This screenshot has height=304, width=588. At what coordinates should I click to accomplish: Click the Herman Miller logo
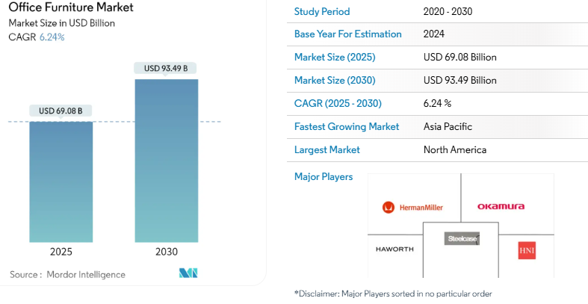(x=412, y=208)
